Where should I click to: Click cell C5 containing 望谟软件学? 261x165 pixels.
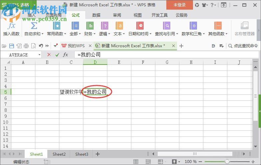[71, 92]
